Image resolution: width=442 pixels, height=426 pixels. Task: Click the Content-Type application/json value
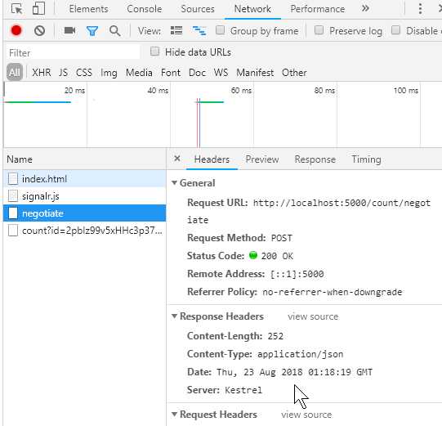click(x=300, y=354)
